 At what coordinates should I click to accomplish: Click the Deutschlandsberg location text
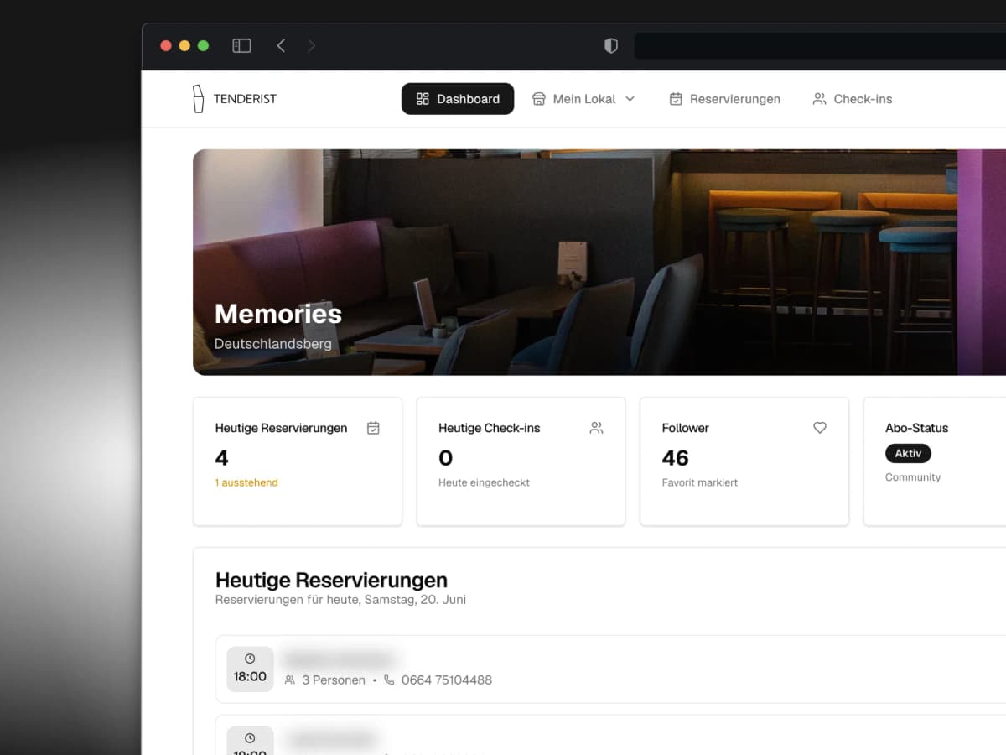tap(273, 344)
